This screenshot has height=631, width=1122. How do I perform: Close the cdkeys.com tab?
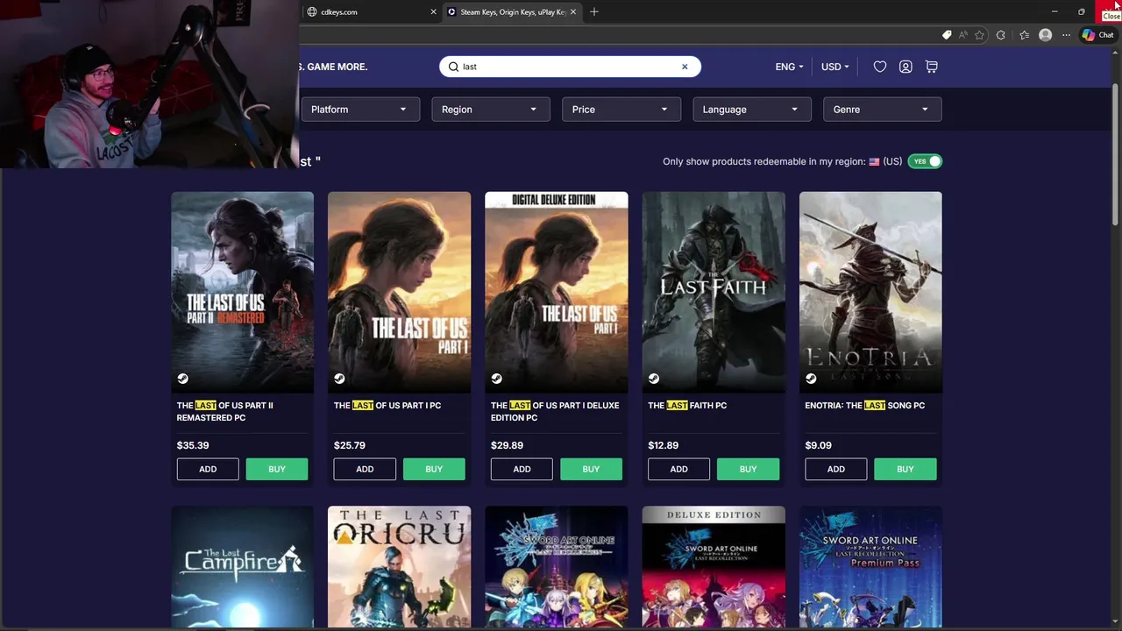pos(433,11)
